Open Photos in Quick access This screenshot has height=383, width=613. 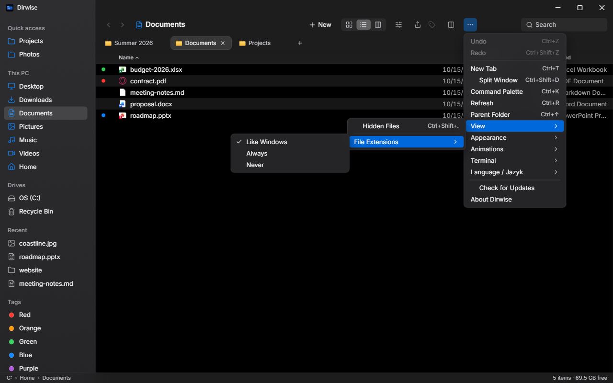coord(45,54)
